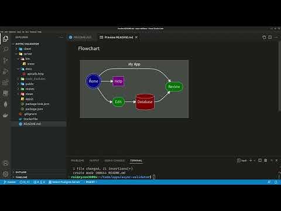Open app.js in the explorer
Image resolution: width=281 pixels, height=211 pixels.
pos(29,99)
